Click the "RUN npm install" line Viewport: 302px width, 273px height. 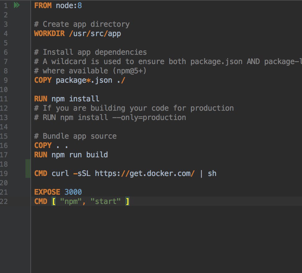pyautogui.click(x=67, y=99)
